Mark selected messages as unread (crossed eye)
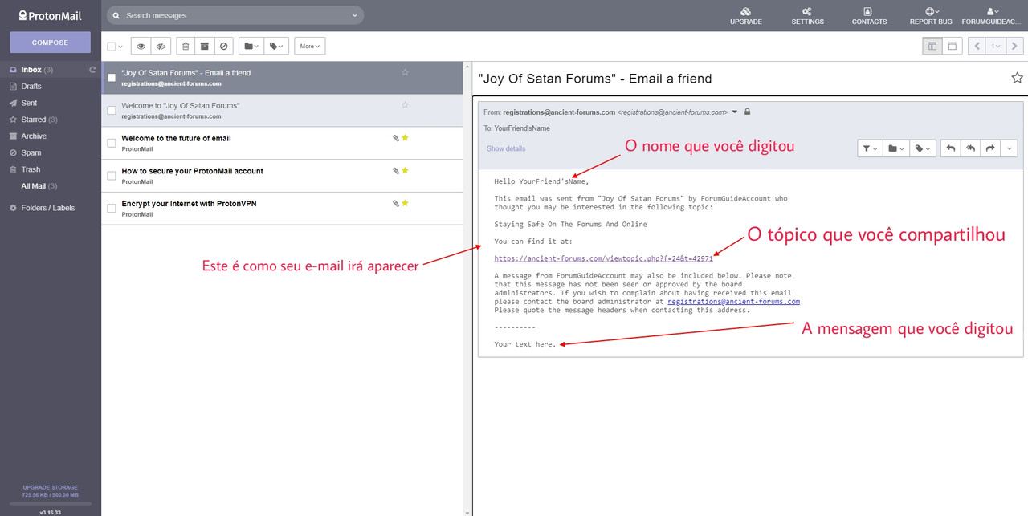 (x=161, y=47)
